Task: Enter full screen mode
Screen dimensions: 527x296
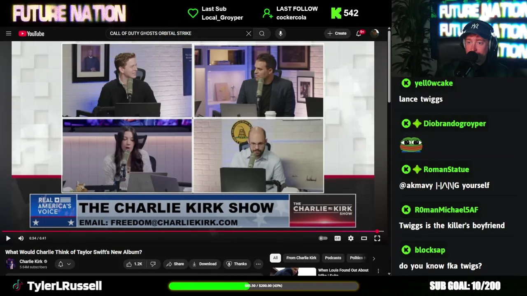Action: [x=377, y=238]
